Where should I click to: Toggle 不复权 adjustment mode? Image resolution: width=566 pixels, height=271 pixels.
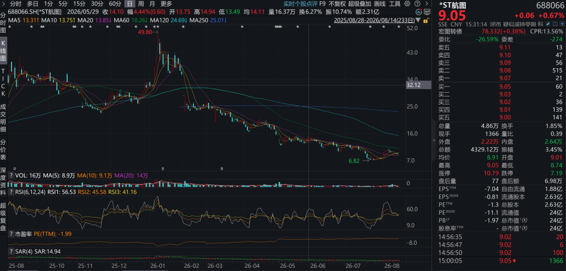click(337, 4)
